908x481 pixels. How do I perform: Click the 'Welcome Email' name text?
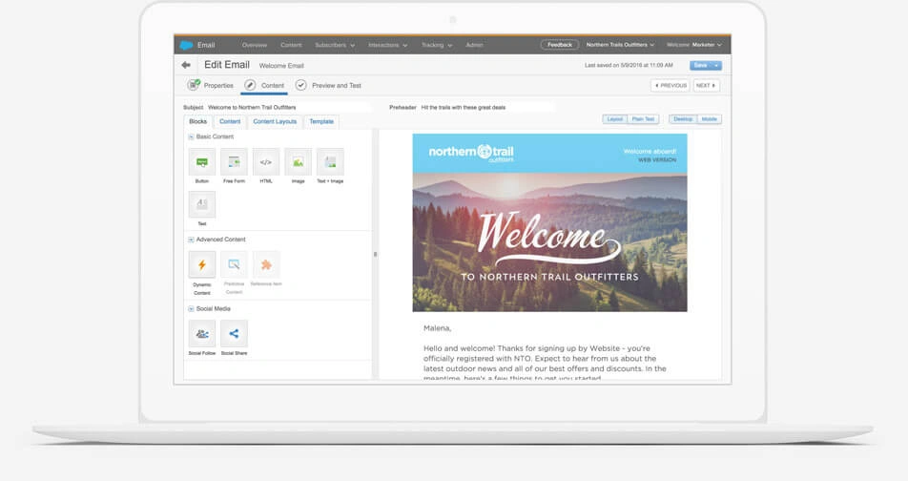tap(281, 66)
